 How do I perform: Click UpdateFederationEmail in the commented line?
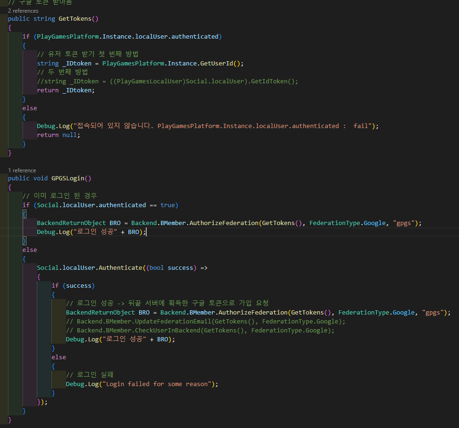tap(173, 322)
